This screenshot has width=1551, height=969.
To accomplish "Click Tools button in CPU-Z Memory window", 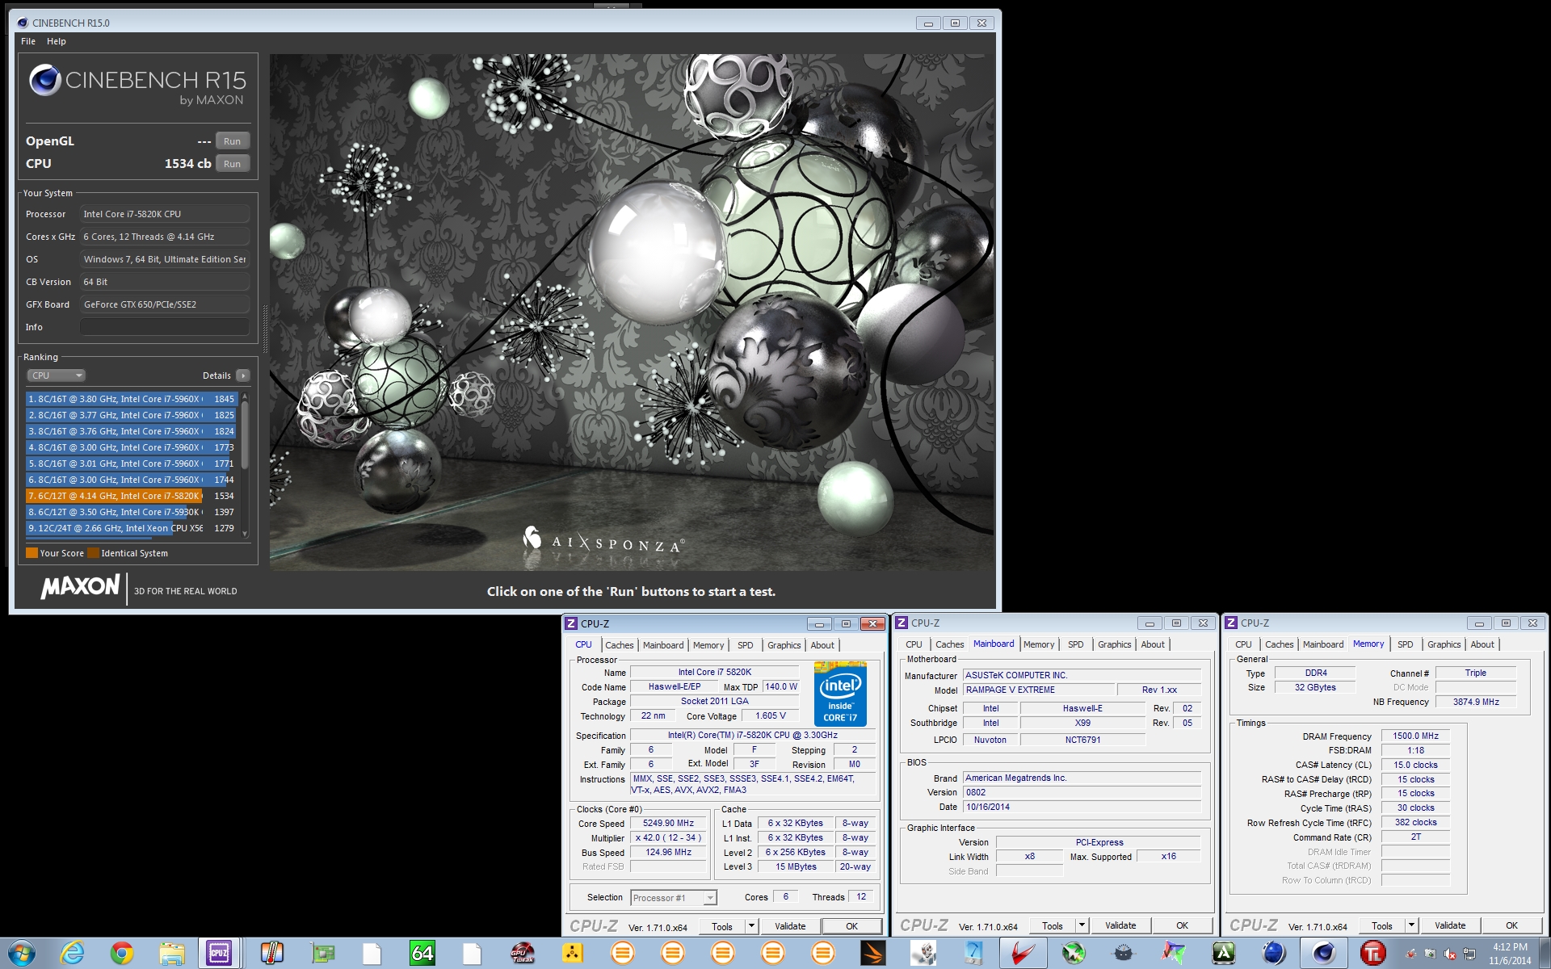I will [x=1382, y=925].
